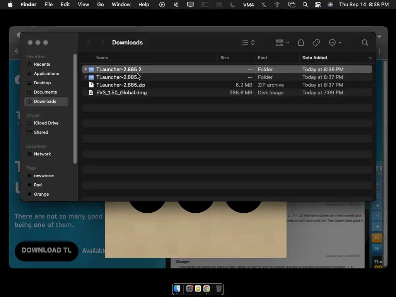Click the muted speaker icon in menu bar
Image resolution: width=396 pixels, height=297 pixels.
[x=176, y=5]
